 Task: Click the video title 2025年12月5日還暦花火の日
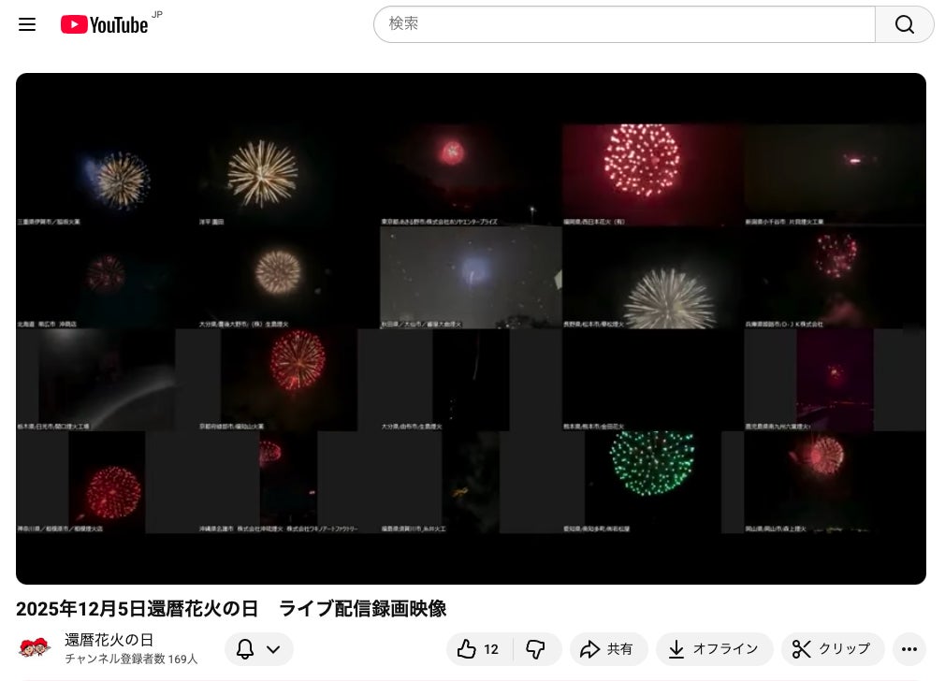231,609
